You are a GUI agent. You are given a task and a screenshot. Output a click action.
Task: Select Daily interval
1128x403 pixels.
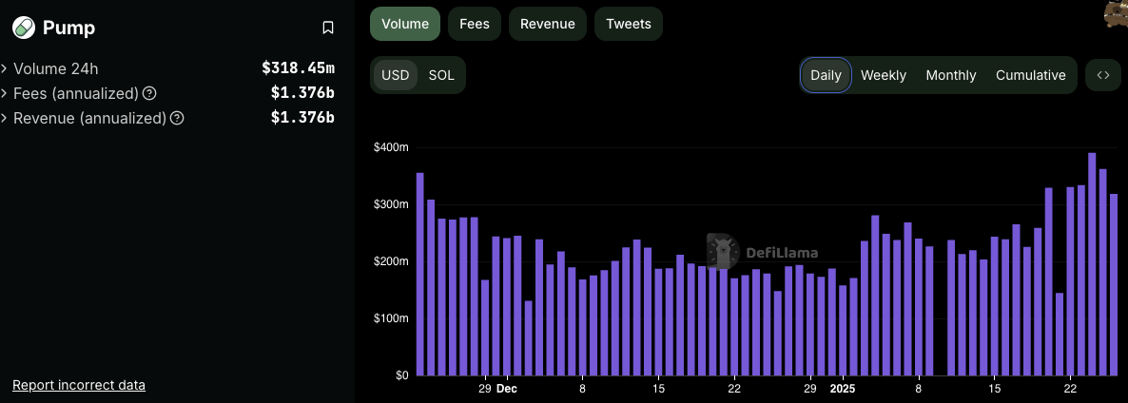point(826,75)
